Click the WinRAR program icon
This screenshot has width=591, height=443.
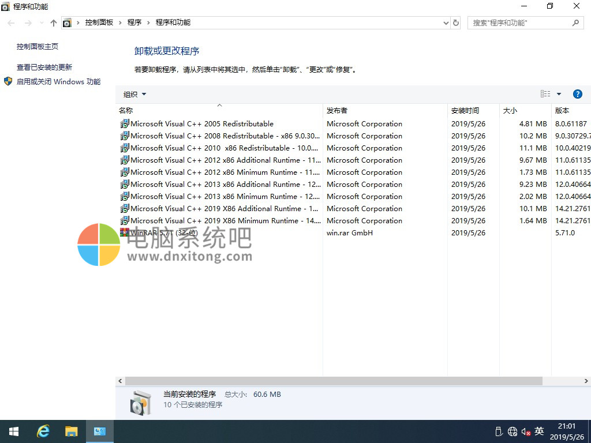pos(125,232)
